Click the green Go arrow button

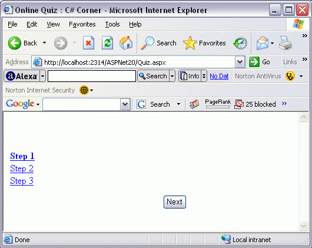(x=254, y=62)
